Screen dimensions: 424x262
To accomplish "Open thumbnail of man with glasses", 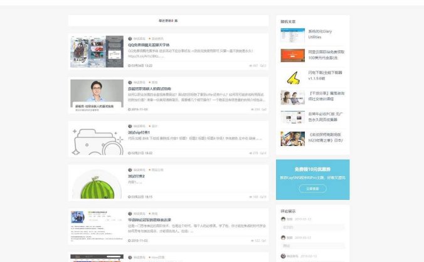I will pos(97,95).
